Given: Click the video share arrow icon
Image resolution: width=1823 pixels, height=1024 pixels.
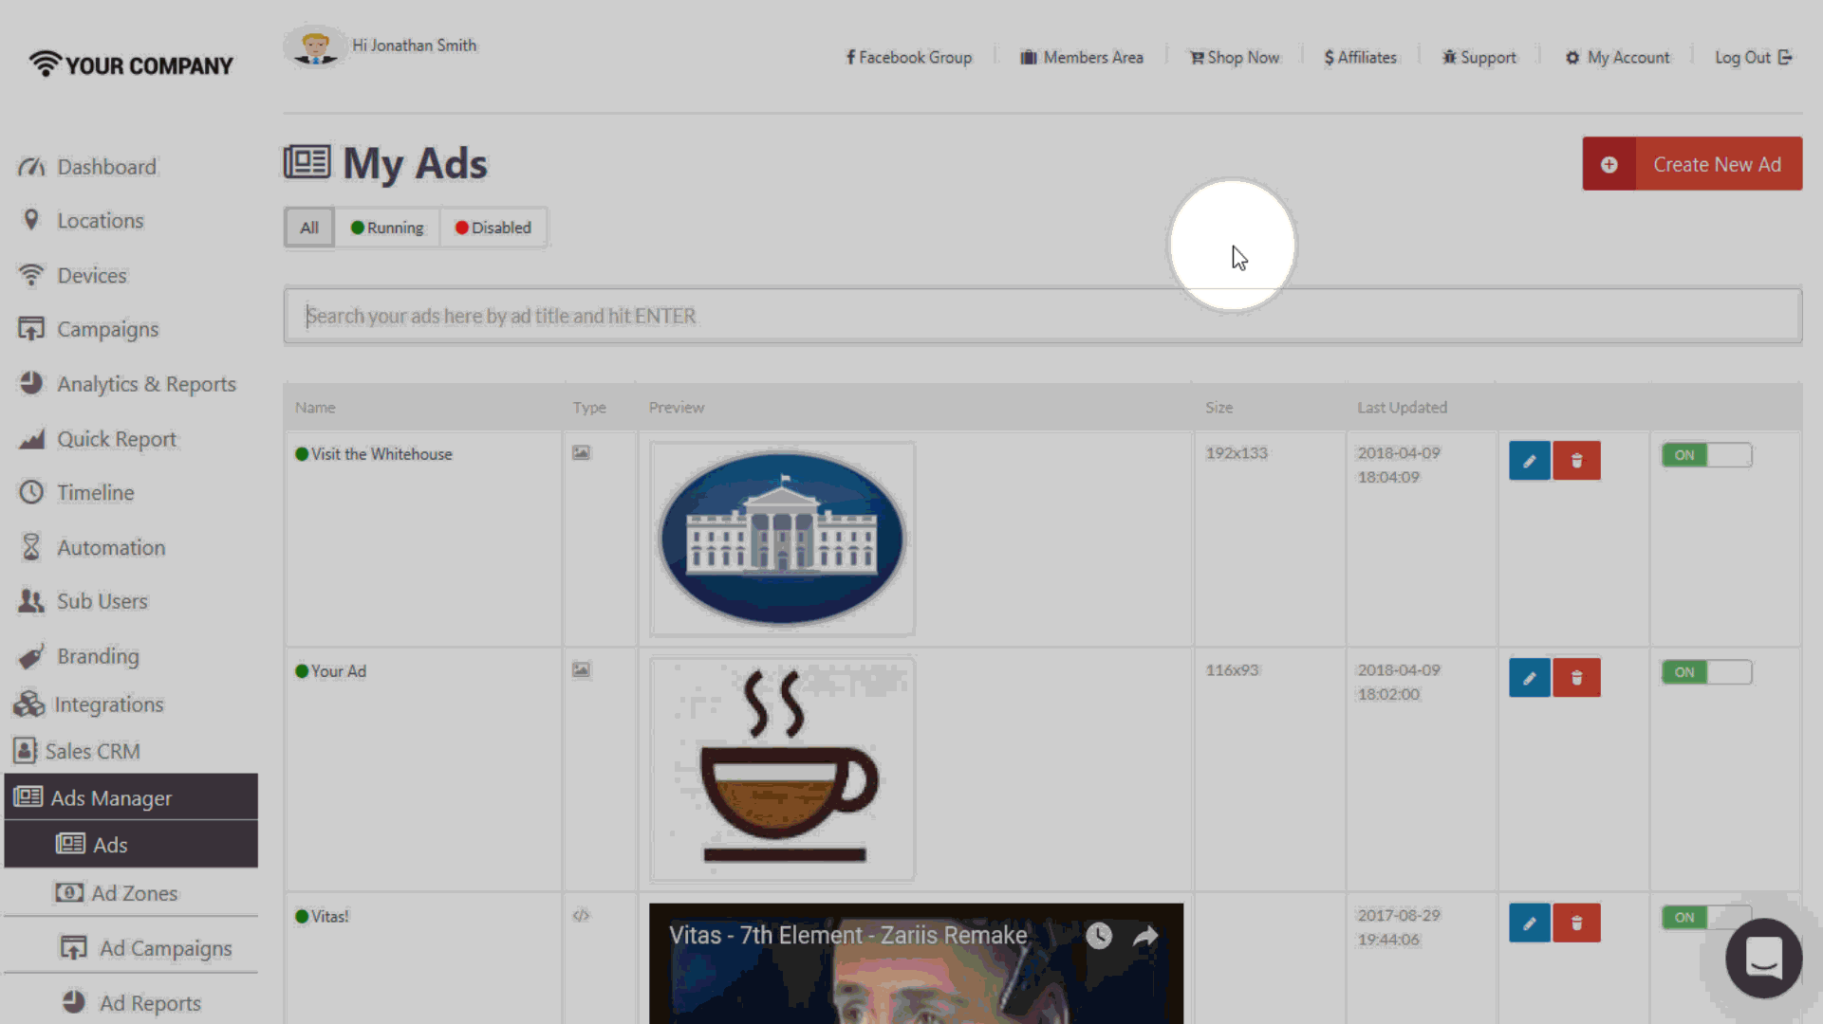Looking at the screenshot, I should pos(1145,936).
